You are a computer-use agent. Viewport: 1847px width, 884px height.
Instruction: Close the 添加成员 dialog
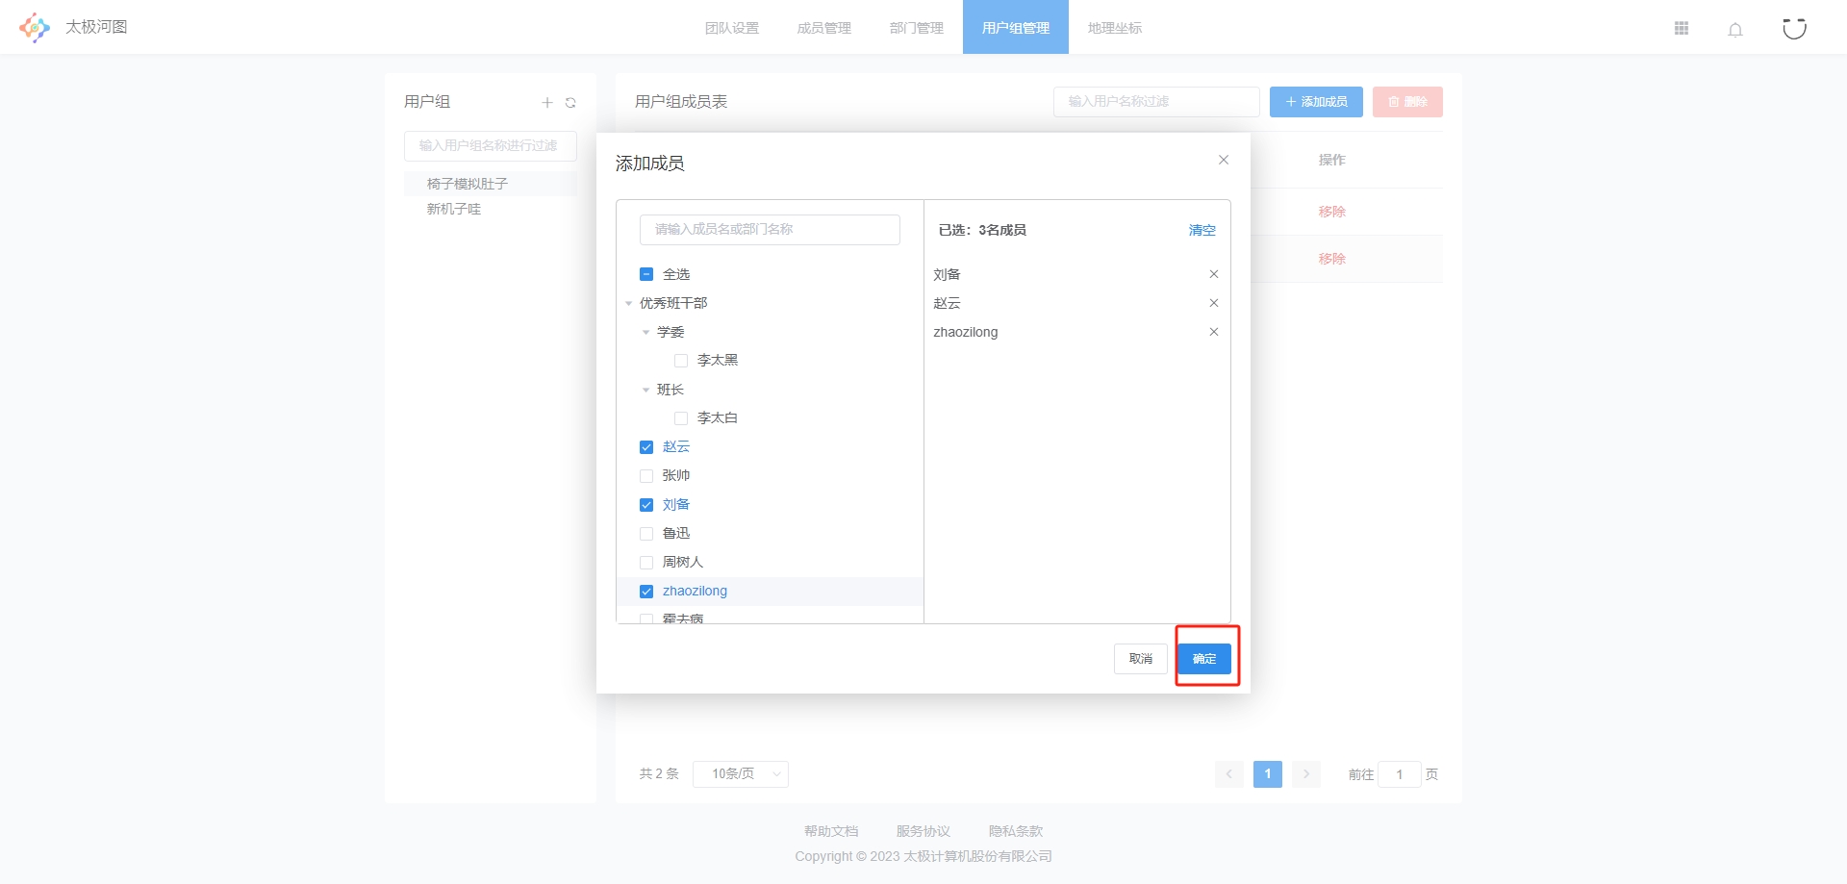(1224, 160)
